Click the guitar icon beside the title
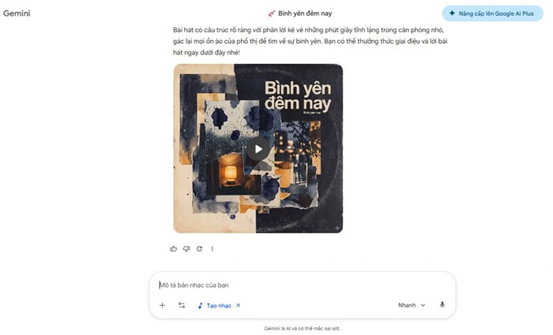 [272, 13]
